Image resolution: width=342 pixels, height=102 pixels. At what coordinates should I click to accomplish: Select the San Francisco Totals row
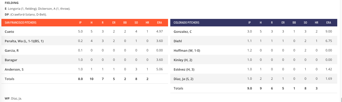pos(85,79)
